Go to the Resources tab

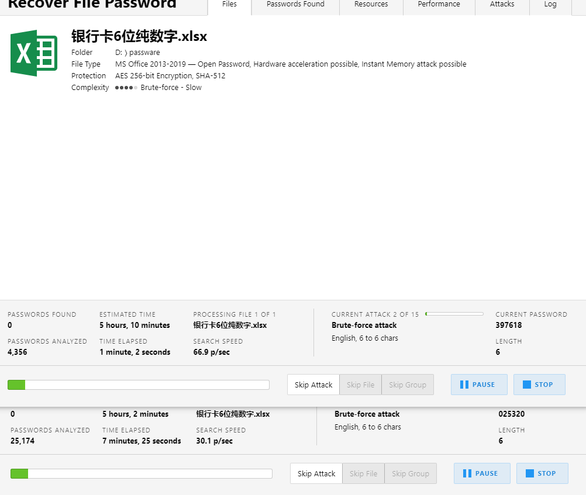click(x=371, y=5)
